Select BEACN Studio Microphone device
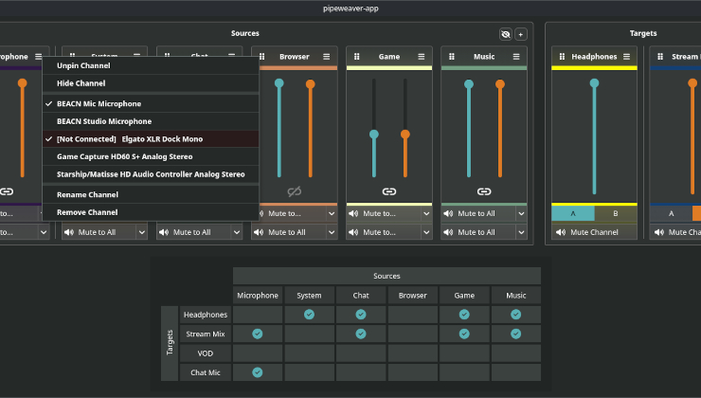Viewport: 701px width, 398px height. tap(151, 121)
